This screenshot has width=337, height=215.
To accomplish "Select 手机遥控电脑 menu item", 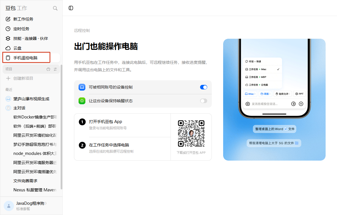I will [31, 58].
